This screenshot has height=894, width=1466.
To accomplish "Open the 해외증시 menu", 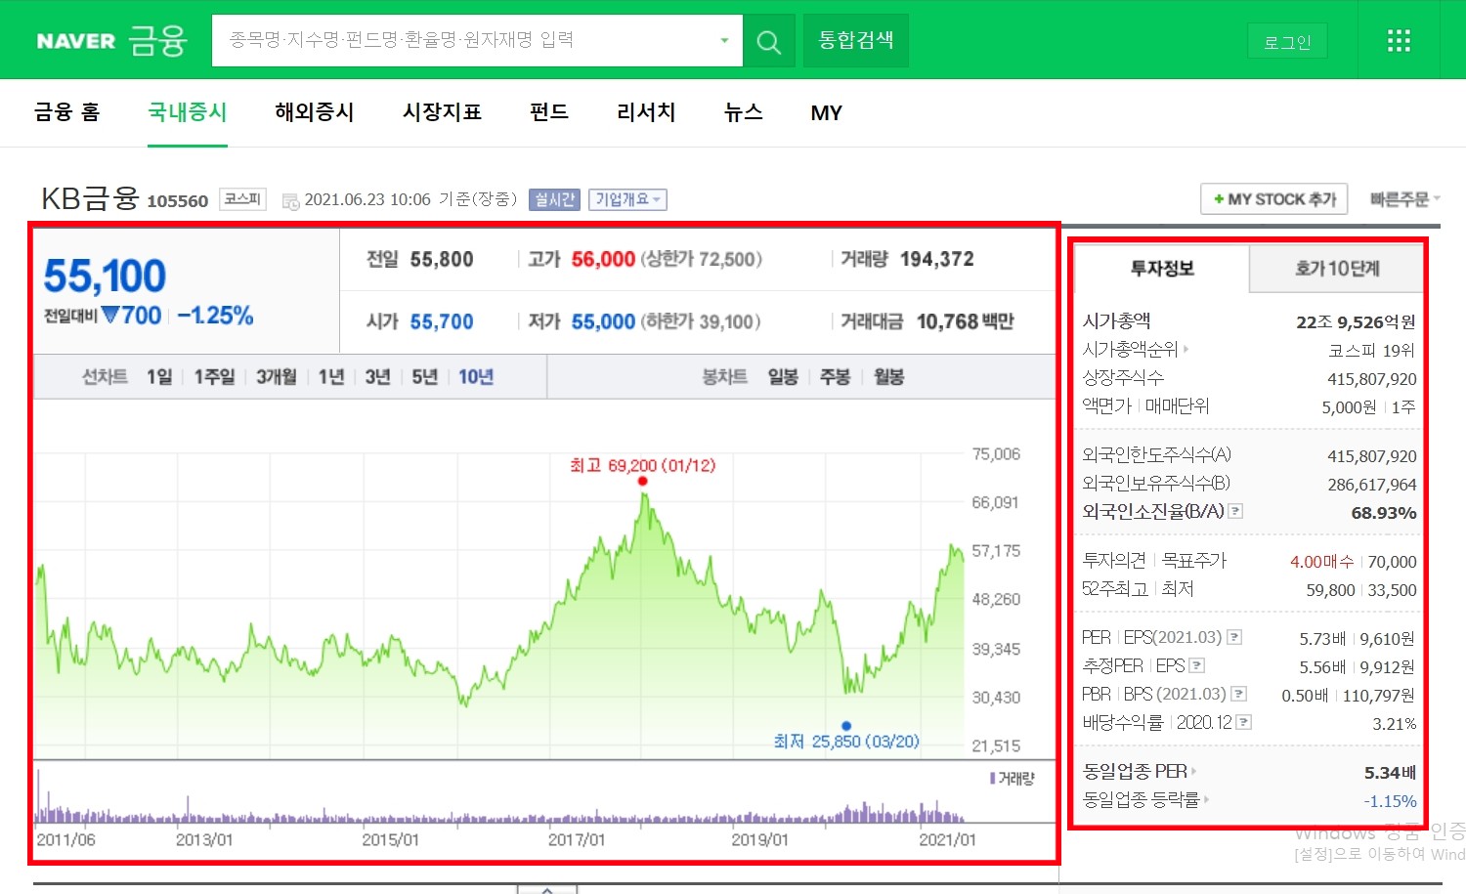I will click(314, 112).
